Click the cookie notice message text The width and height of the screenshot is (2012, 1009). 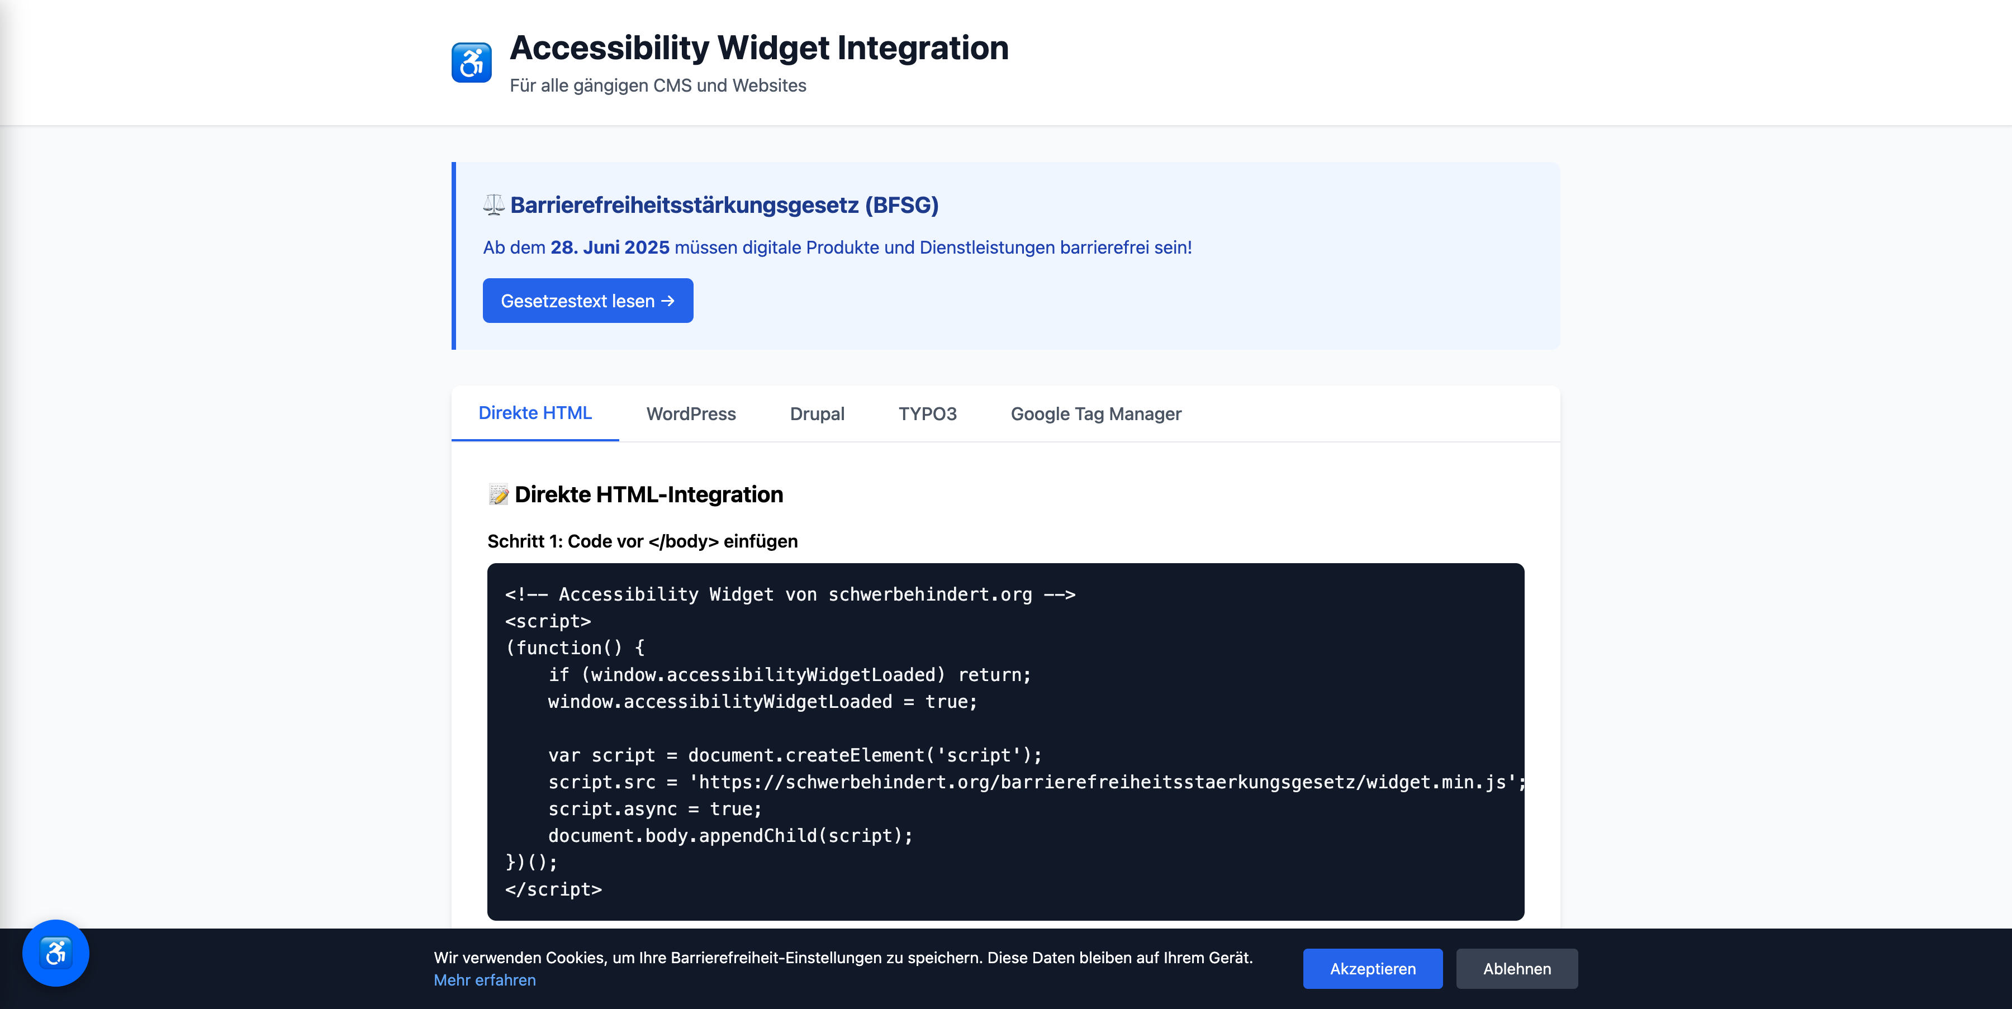point(843,958)
